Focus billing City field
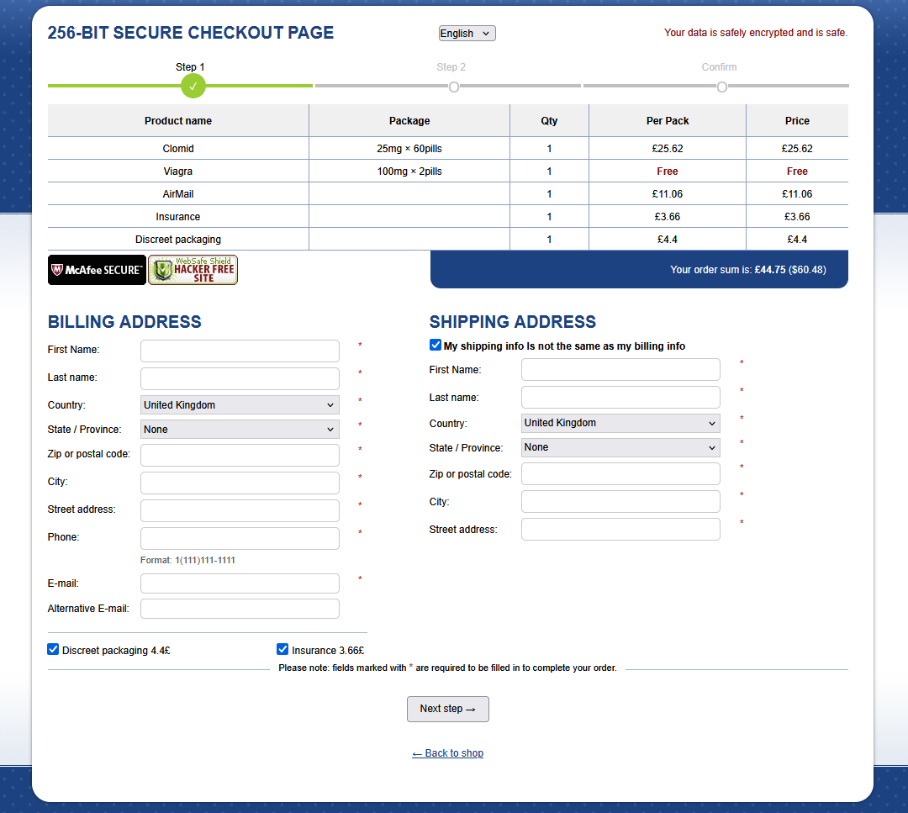 coord(240,483)
